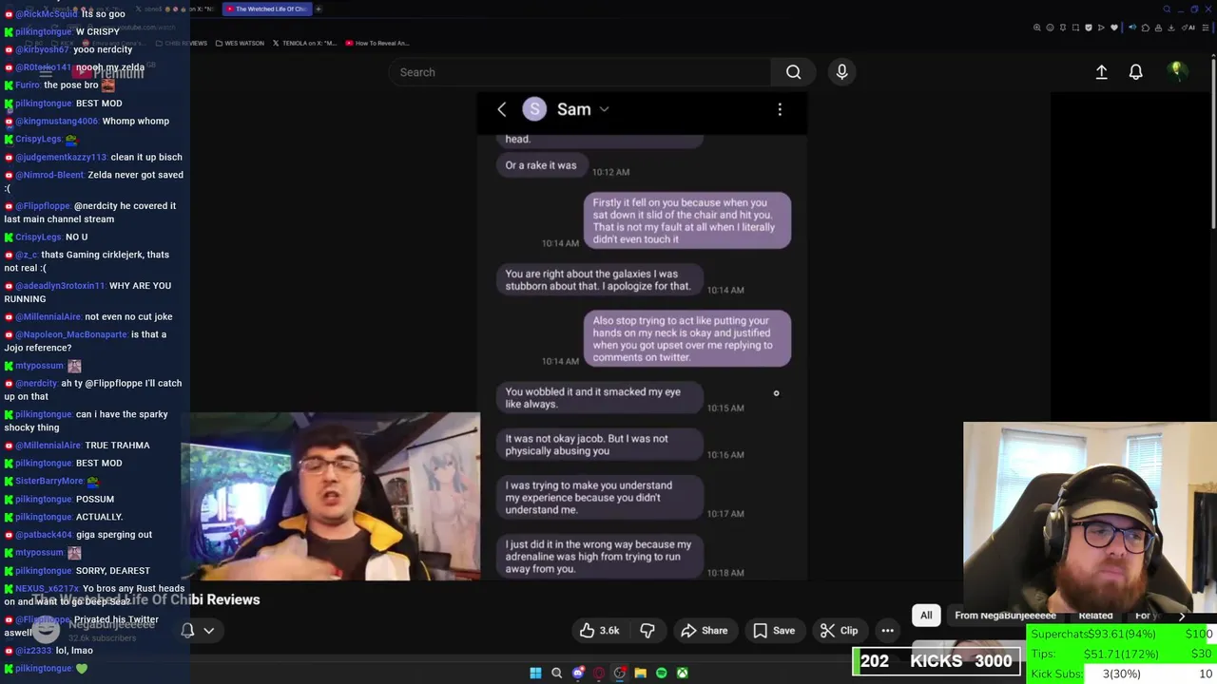Open YouTube notifications bell
1217x684 pixels.
tap(1135, 72)
